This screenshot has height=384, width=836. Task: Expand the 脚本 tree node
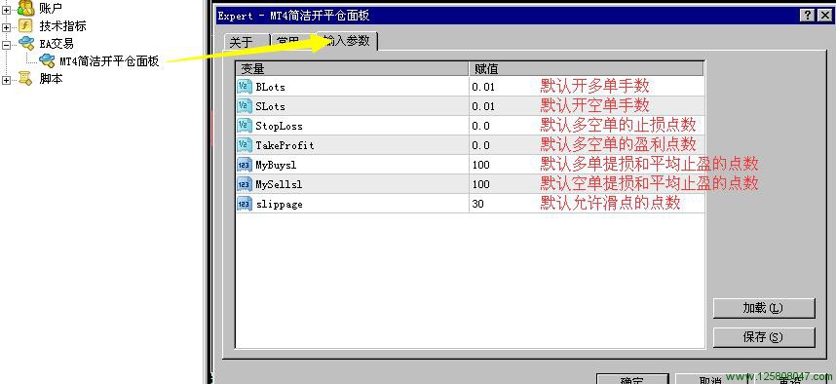[7, 81]
